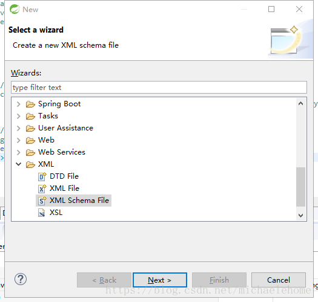Click the Next button
This screenshot has height=302, width=318.
(160, 280)
